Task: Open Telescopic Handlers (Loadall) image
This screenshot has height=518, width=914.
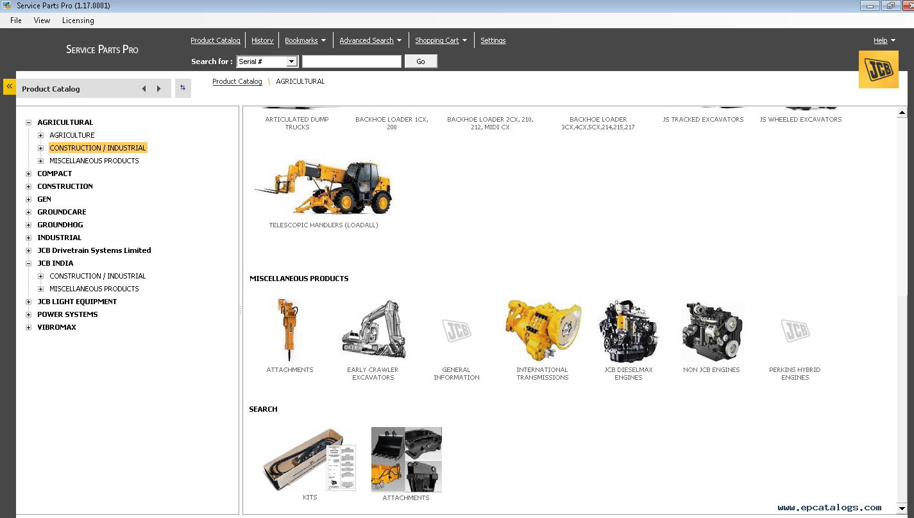Action: (x=323, y=188)
